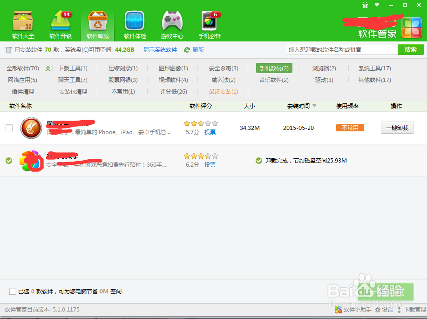Open the 游戏中心 gamepad icon
This screenshot has width=427, height=319.
tap(172, 25)
